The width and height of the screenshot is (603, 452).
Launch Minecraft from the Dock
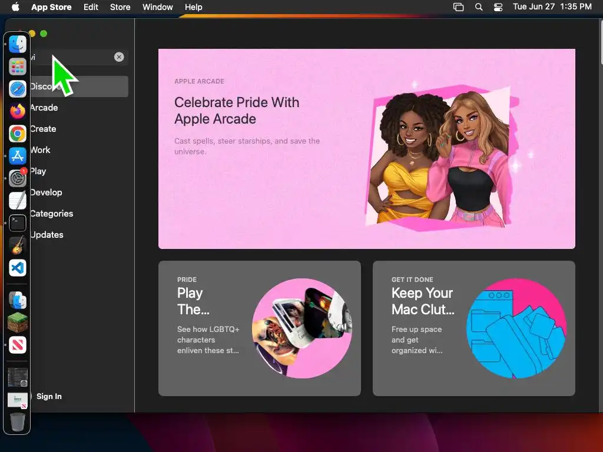17,323
